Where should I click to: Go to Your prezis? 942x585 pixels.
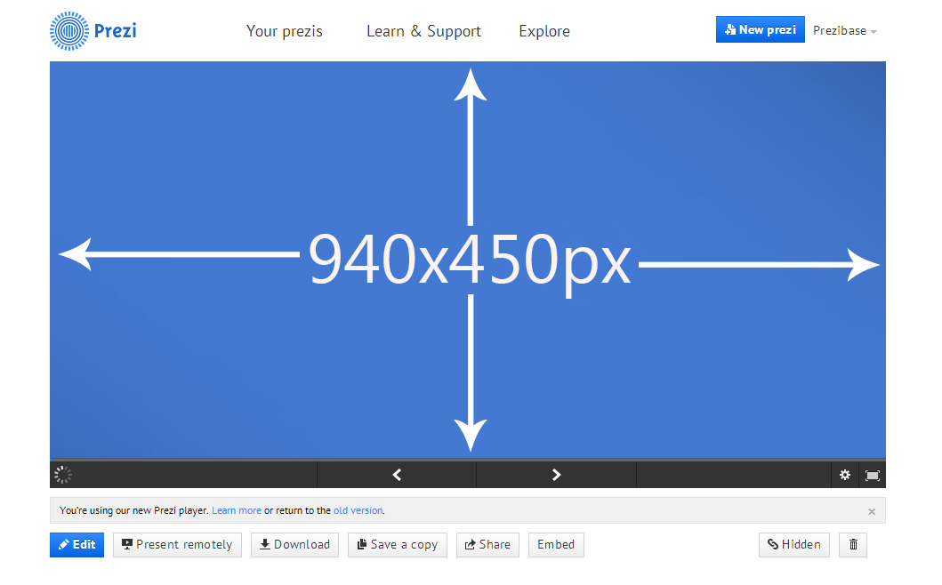(284, 30)
